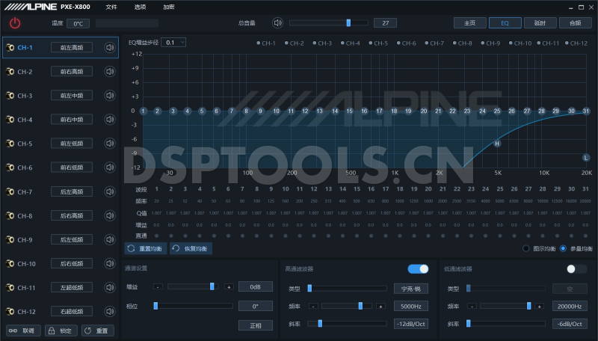Mute CH-2 speaker icon
Screen dimensions: 598x341
point(110,72)
